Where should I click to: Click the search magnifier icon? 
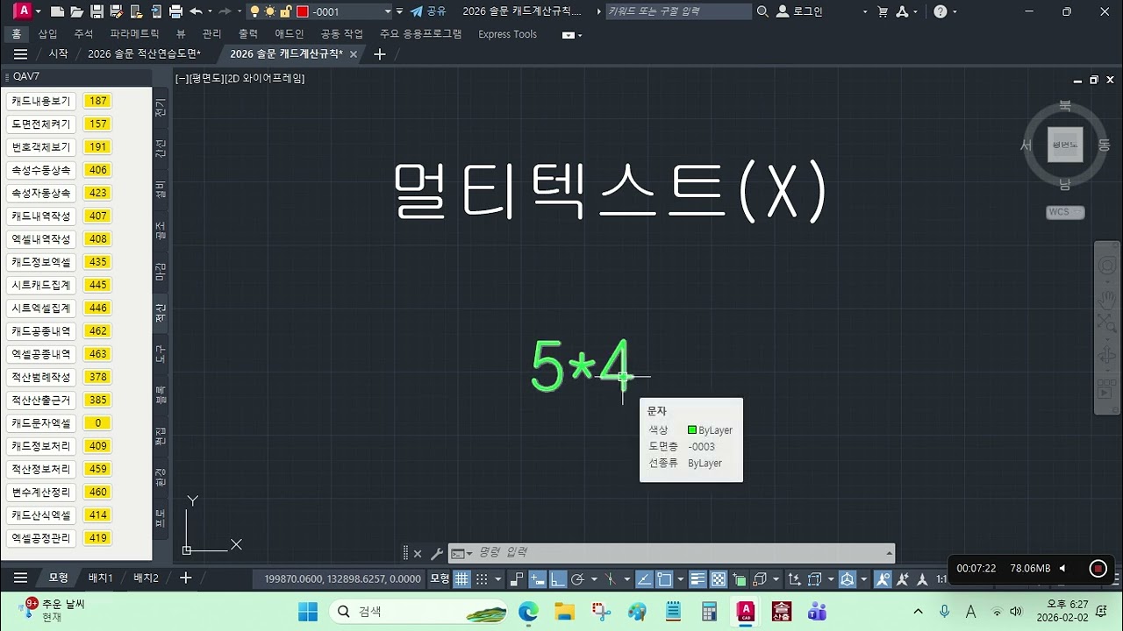[762, 11]
